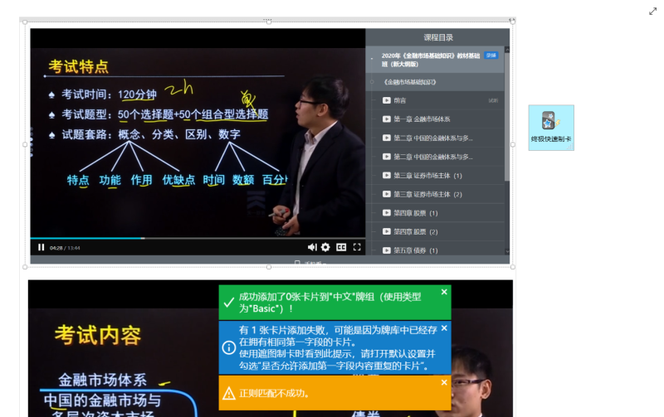664x417 pixels.
Task: Close the green success notification
Action: point(444,292)
